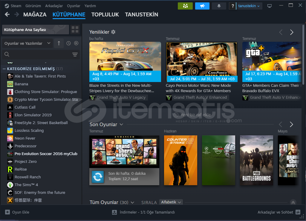Screen dimensions: 306x221
Task: Open Rapid GTX news thumbnail
Action: (x=125, y=62)
